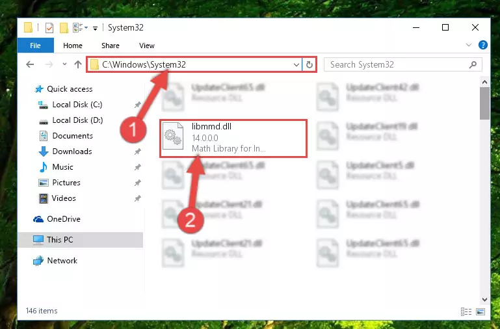
Task: Maximize the System32 window
Action: [x=445, y=28]
